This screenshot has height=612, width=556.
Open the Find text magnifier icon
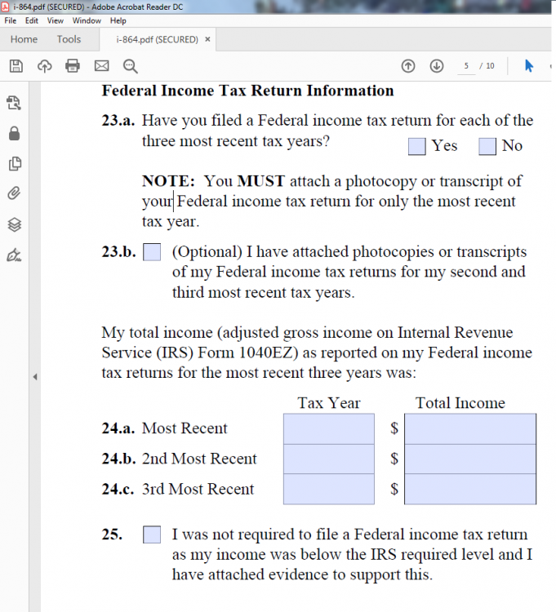pyautogui.click(x=131, y=66)
